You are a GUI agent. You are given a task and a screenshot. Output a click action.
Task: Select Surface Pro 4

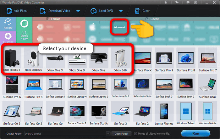tap(33, 86)
